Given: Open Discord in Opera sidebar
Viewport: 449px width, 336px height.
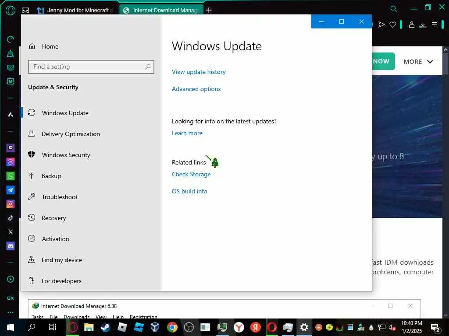Looking at the screenshot, I should 11,246.
